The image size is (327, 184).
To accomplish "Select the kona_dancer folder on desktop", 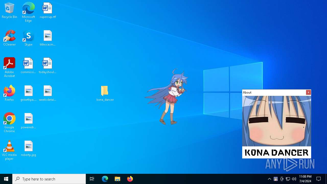I will [x=105, y=94].
